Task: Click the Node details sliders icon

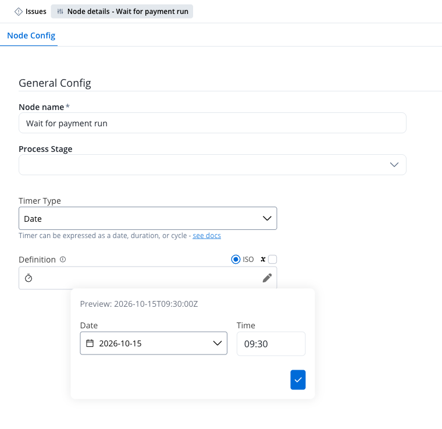Action: (x=60, y=12)
